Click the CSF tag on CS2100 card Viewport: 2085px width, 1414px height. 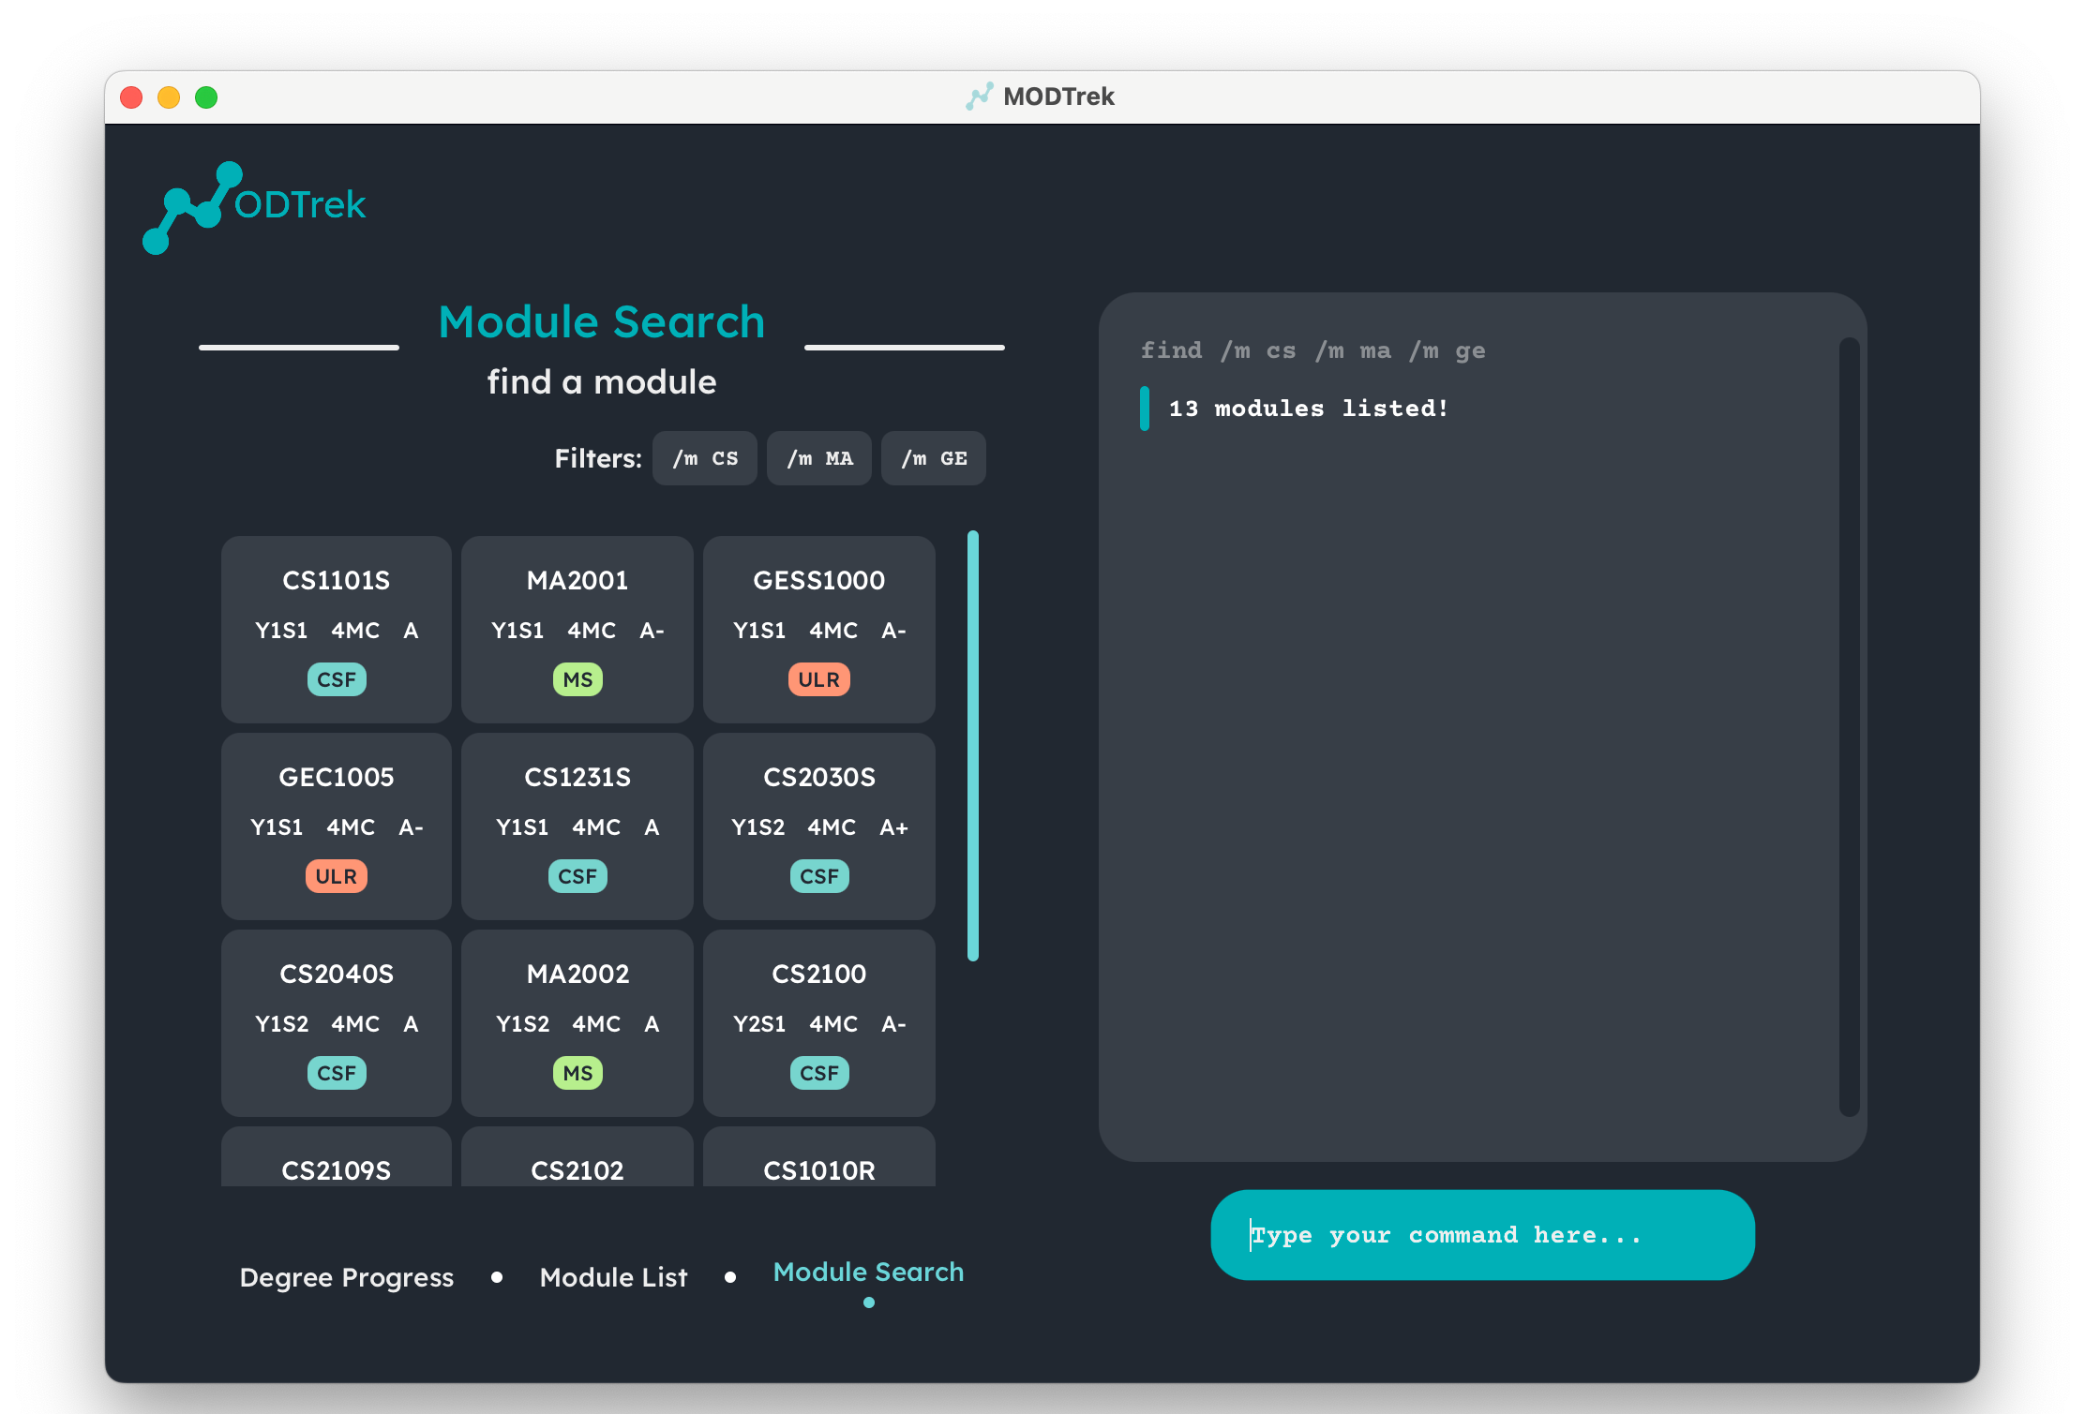819,1073
